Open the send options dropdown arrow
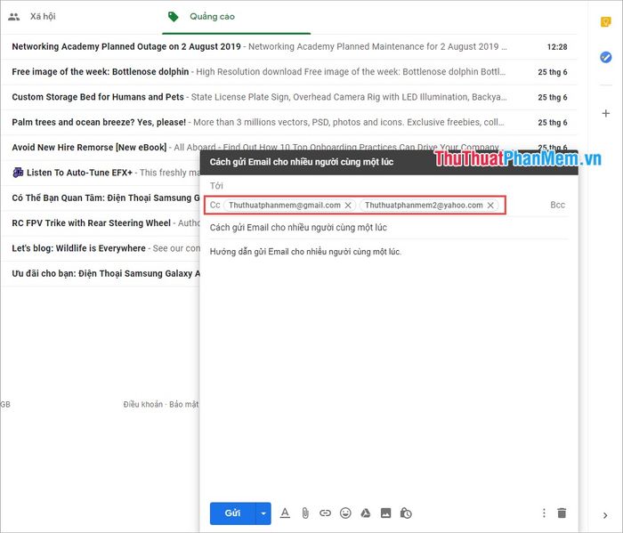623x533 pixels. [x=263, y=513]
